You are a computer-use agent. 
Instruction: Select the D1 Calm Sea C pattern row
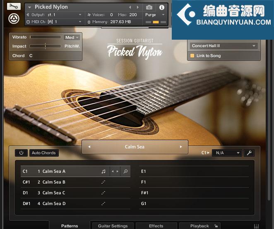75,193
